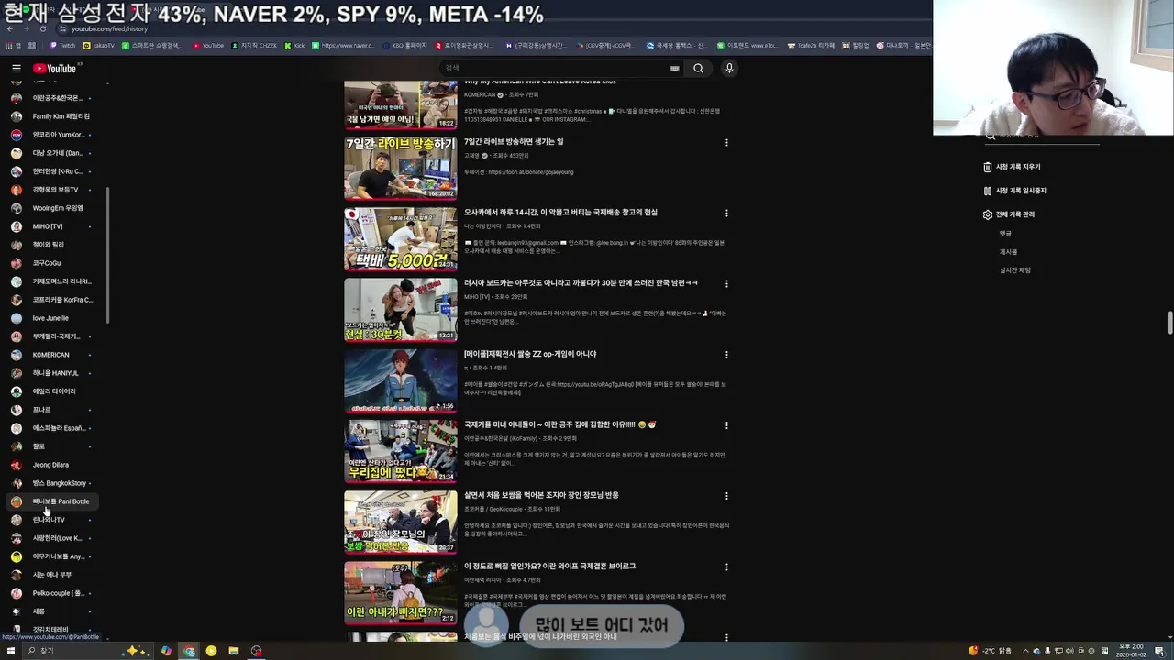1174x660 pixels.
Task: Click the pause icon for 시청 기록 일시중지
Action: 988,191
